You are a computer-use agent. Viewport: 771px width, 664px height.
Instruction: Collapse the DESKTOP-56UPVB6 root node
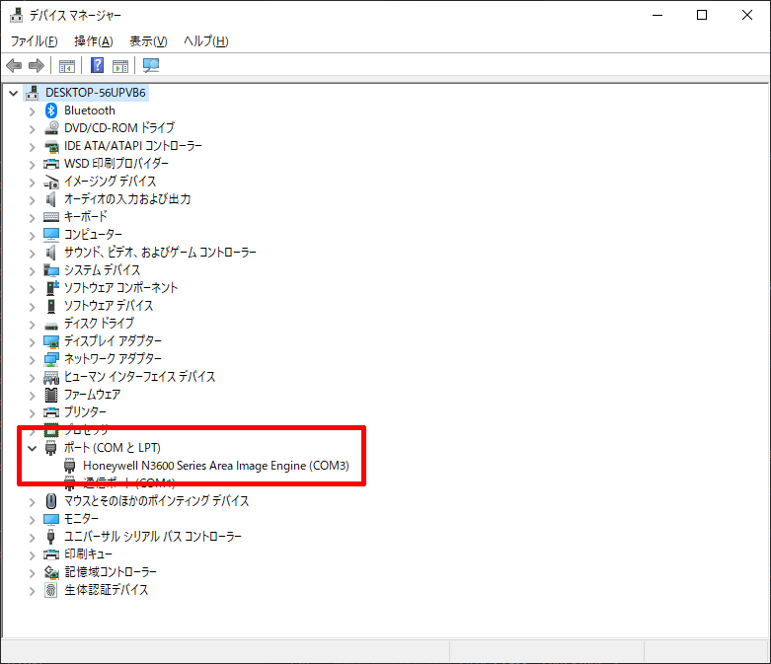coord(14,93)
